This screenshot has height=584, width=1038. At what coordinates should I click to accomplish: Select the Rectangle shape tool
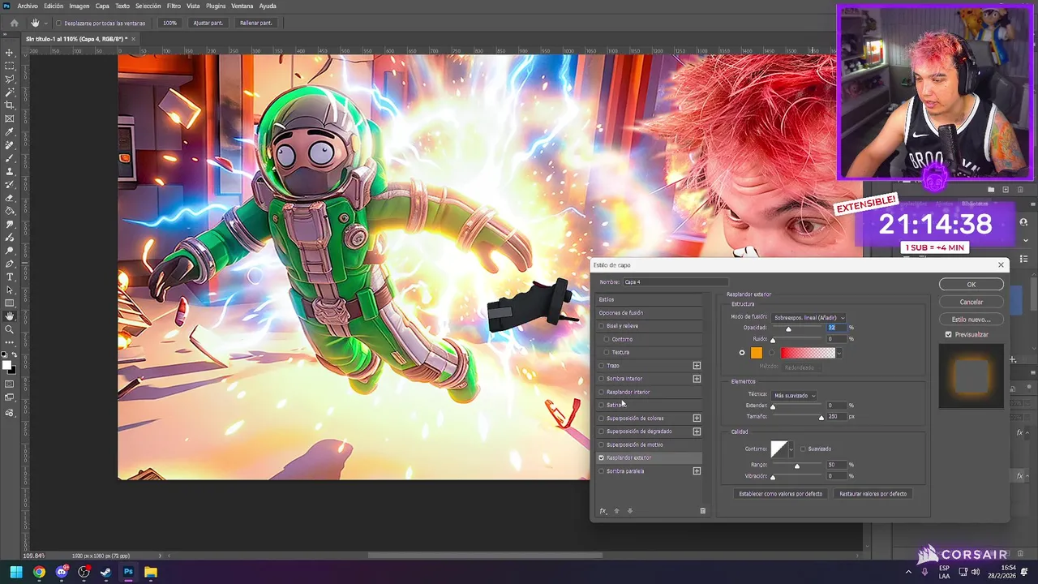tap(10, 303)
